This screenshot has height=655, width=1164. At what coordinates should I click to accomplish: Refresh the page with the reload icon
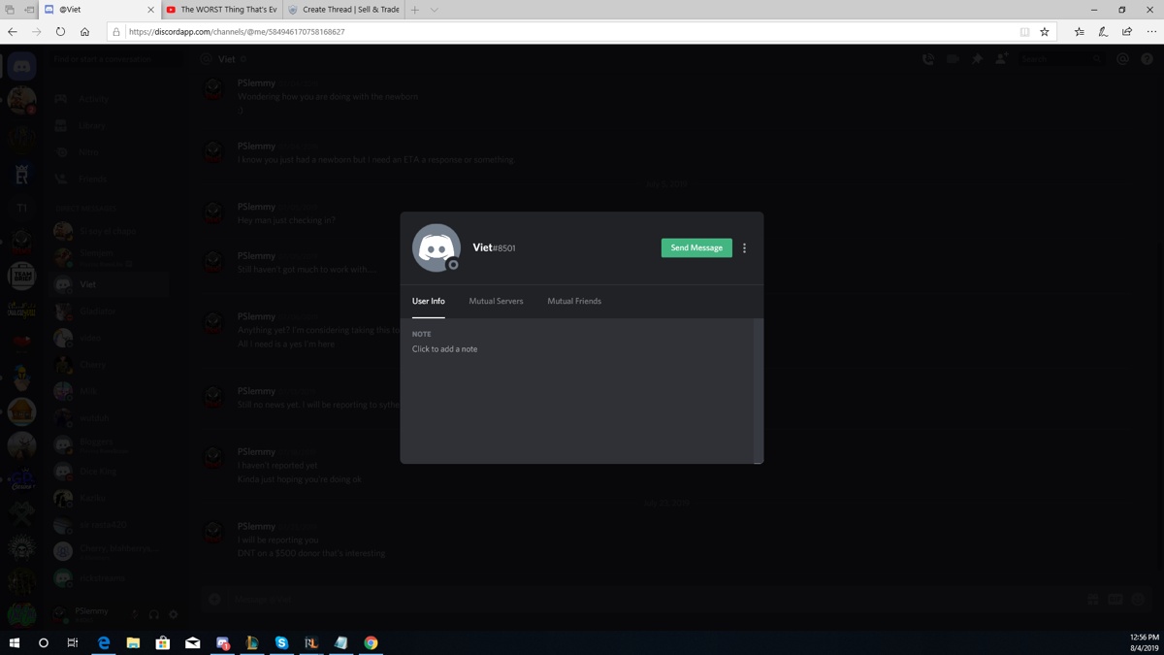click(x=60, y=32)
